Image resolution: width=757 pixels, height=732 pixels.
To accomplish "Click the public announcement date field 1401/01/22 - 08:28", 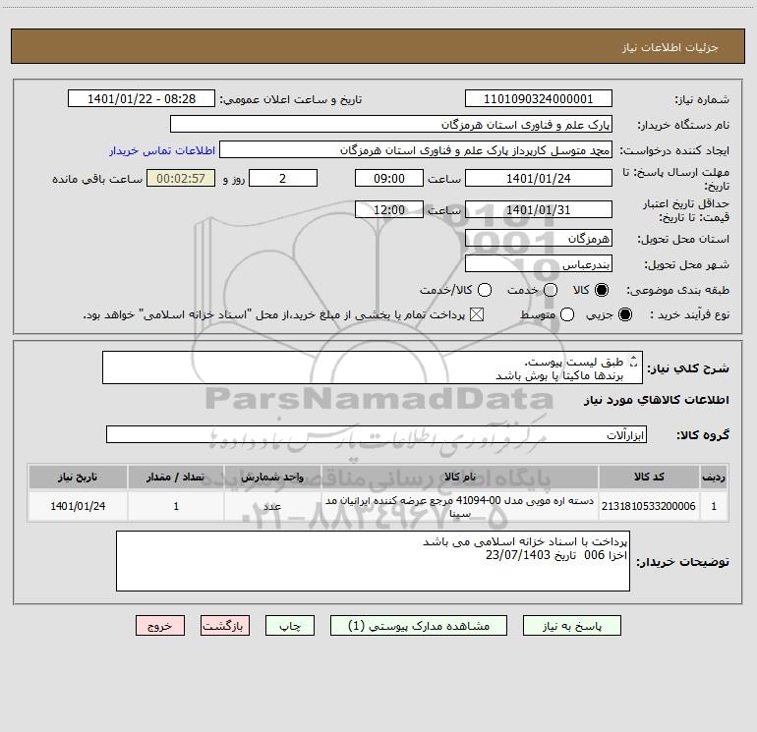I will [142, 99].
